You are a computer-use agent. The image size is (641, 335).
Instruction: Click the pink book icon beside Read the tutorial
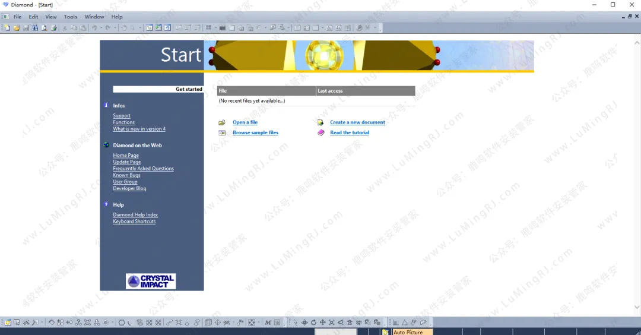point(321,132)
